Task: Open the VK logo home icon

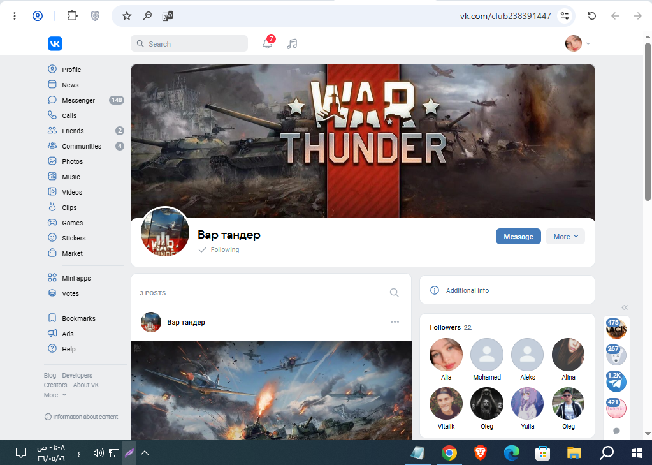Action: pos(55,44)
